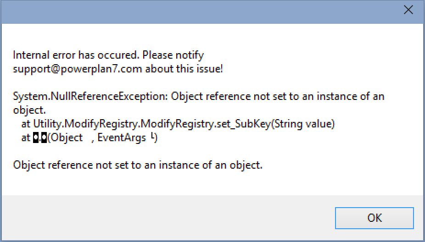Click the EventArgs parameter text
425x242 pixels.
coord(122,138)
